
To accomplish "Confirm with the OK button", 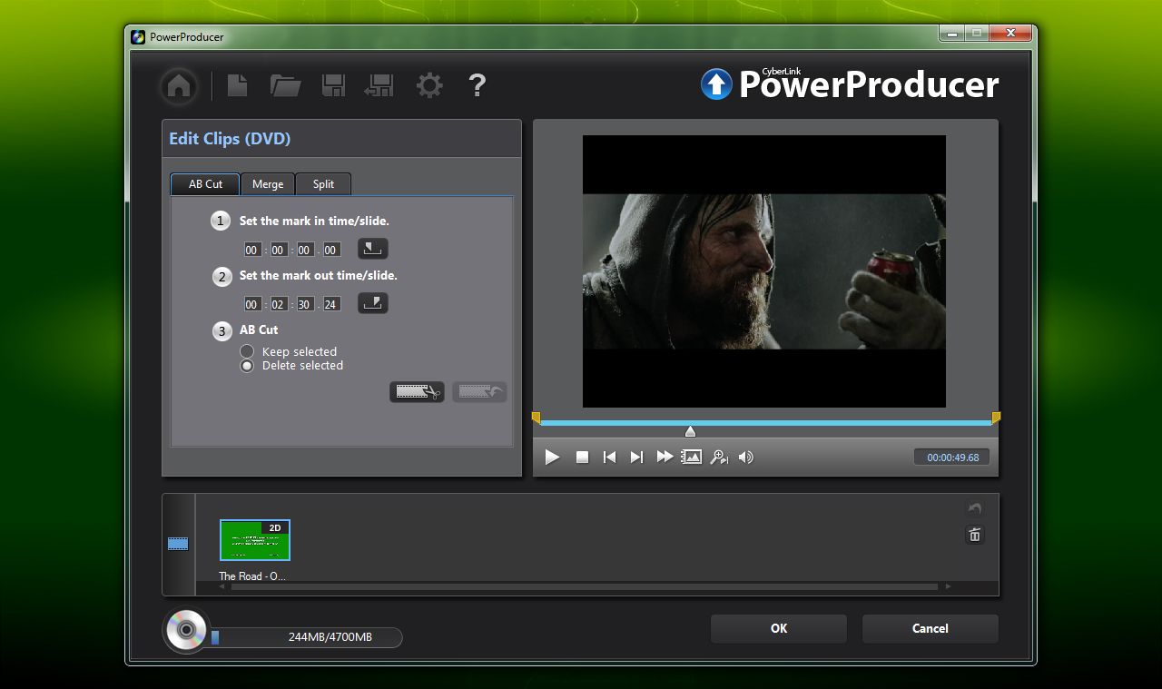I will 779,628.
